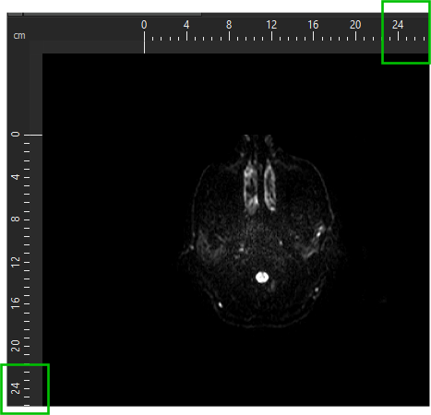This screenshot has height=415, width=431.
Task: Click the 20 mark on vertical ruler
Action: coord(16,346)
